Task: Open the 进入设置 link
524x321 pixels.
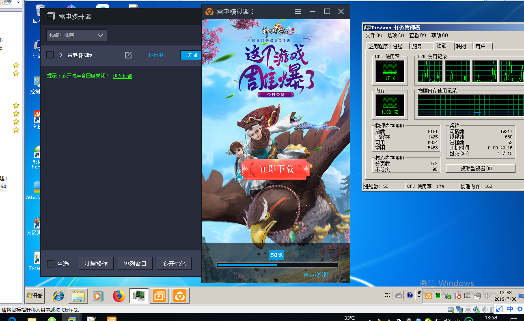Action: (122, 76)
